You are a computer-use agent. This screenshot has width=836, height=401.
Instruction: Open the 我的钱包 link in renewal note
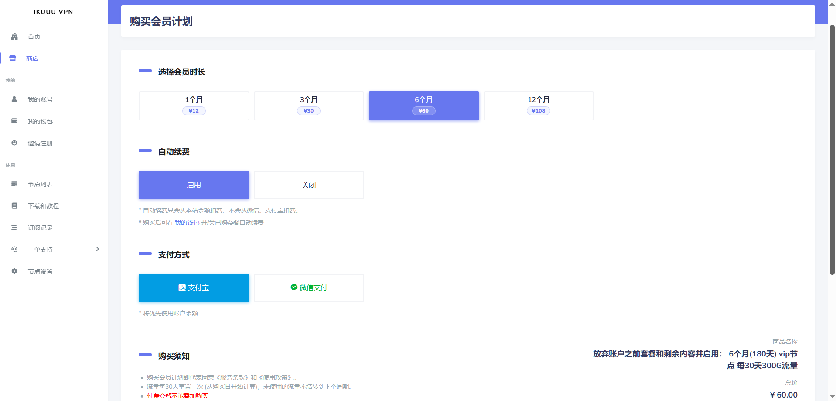[x=187, y=223]
